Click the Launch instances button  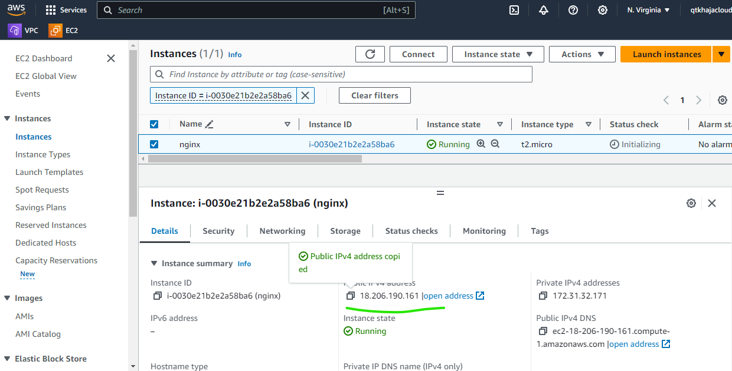click(666, 54)
